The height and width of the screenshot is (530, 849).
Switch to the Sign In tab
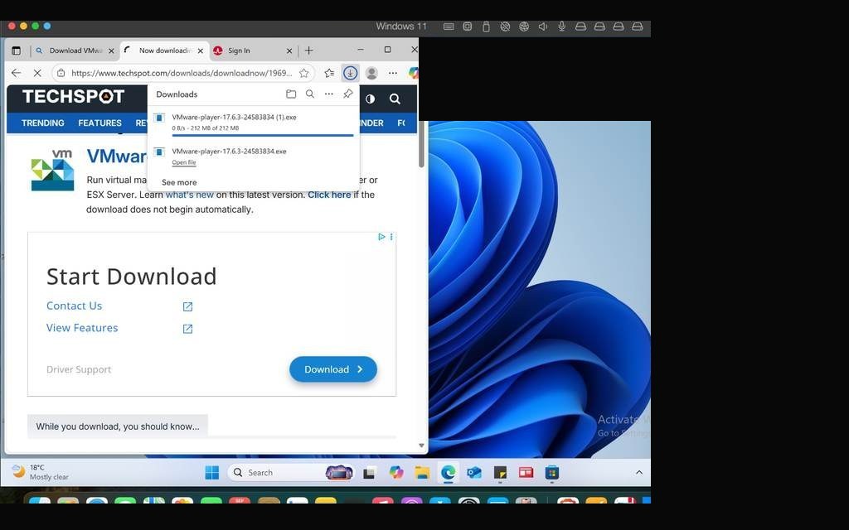254,51
